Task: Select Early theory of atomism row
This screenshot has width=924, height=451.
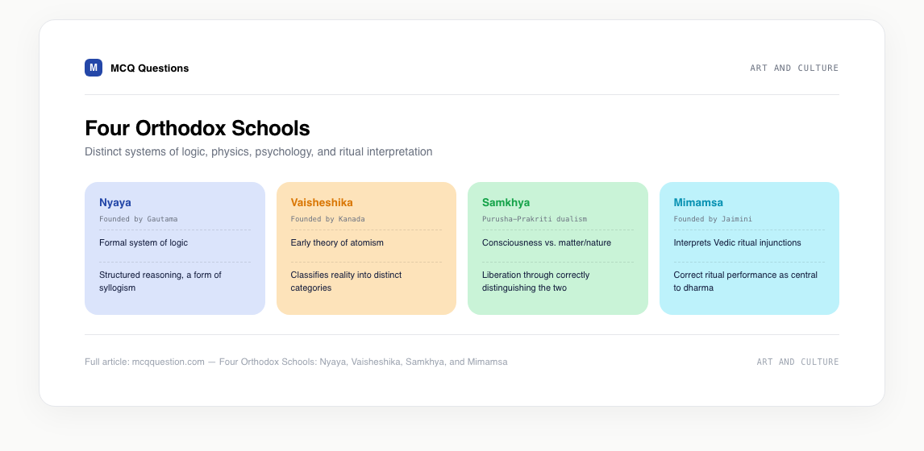Action: (366, 242)
